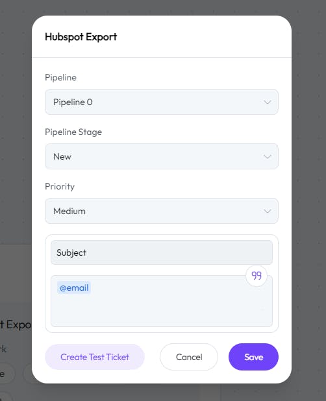Cancel the Hubspot Export dialog
Screen dimensions: 326x401
click(x=189, y=357)
